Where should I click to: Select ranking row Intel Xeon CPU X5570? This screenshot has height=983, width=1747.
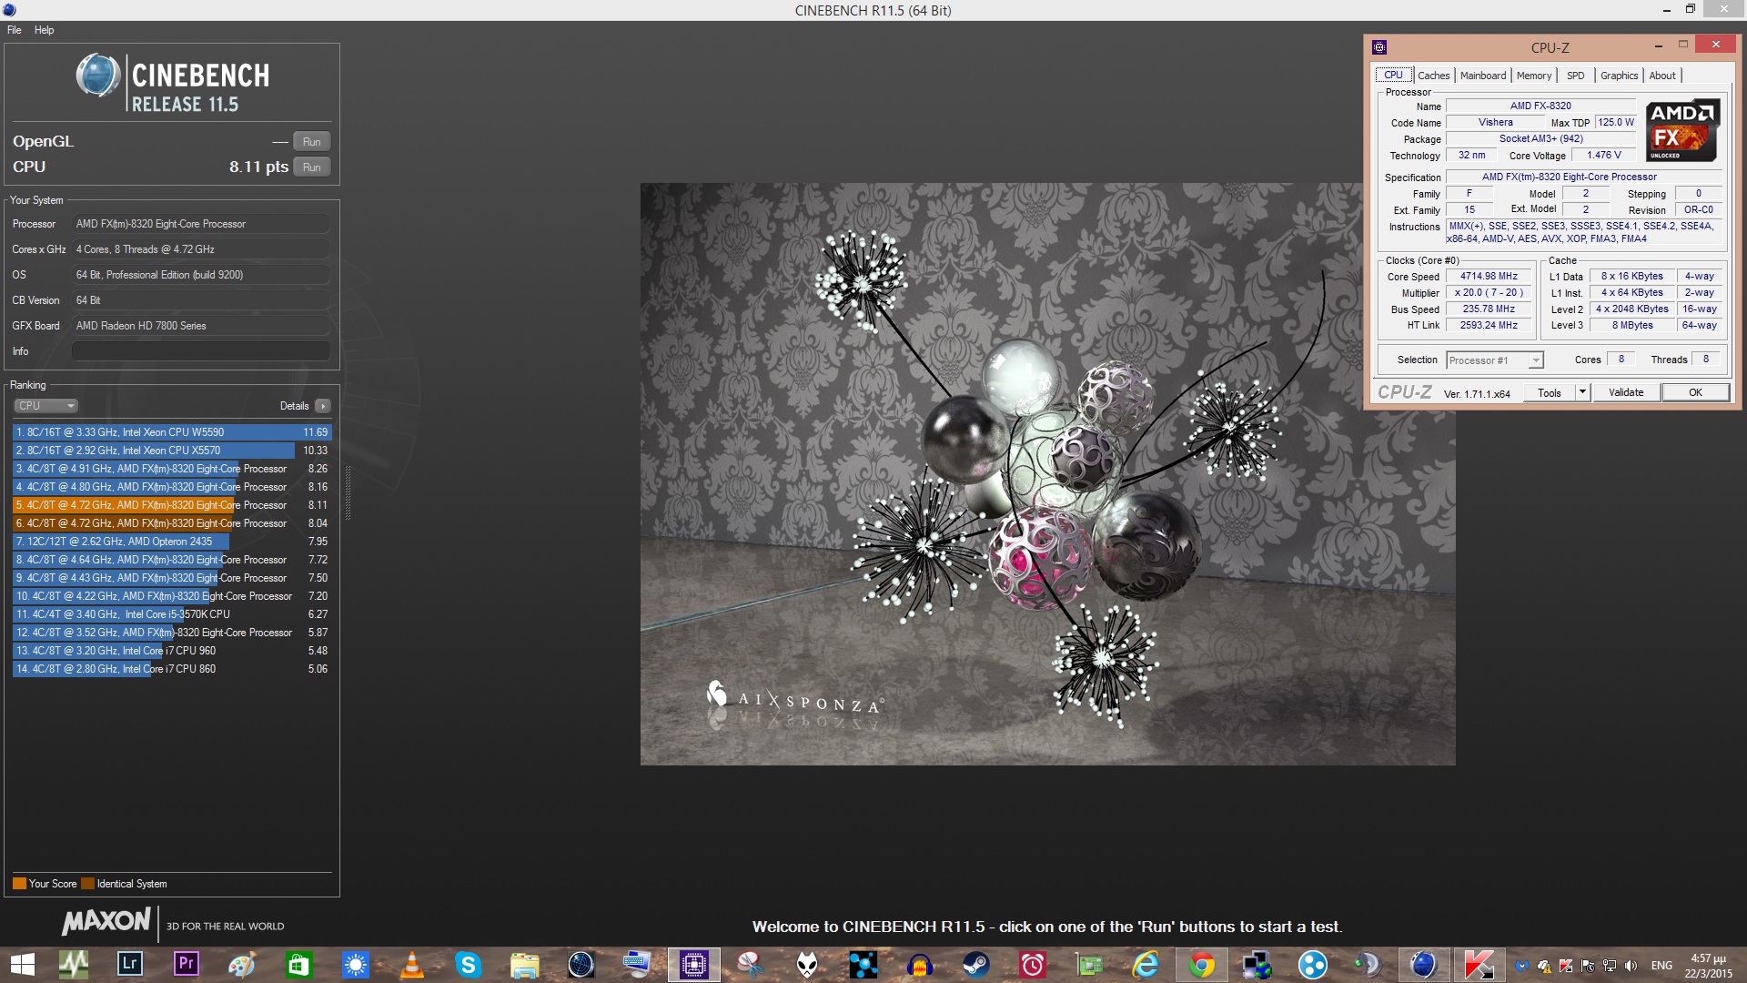[171, 451]
